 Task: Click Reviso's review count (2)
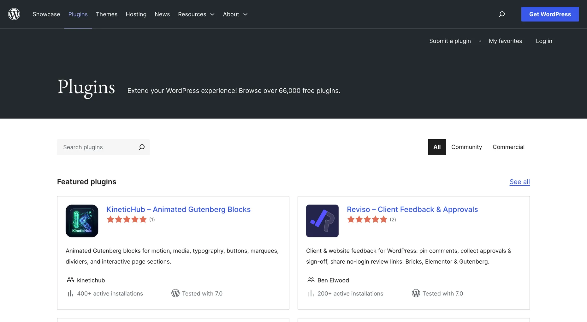[393, 219]
